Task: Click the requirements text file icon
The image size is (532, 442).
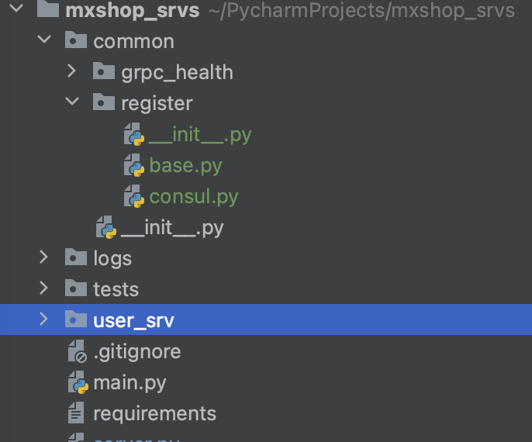Action: [x=76, y=413]
